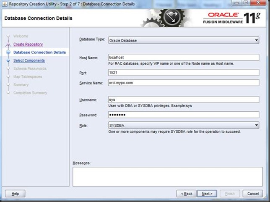Click the SYSDBA role requirement note
Screen dimensions: 270x202
tap(174, 131)
